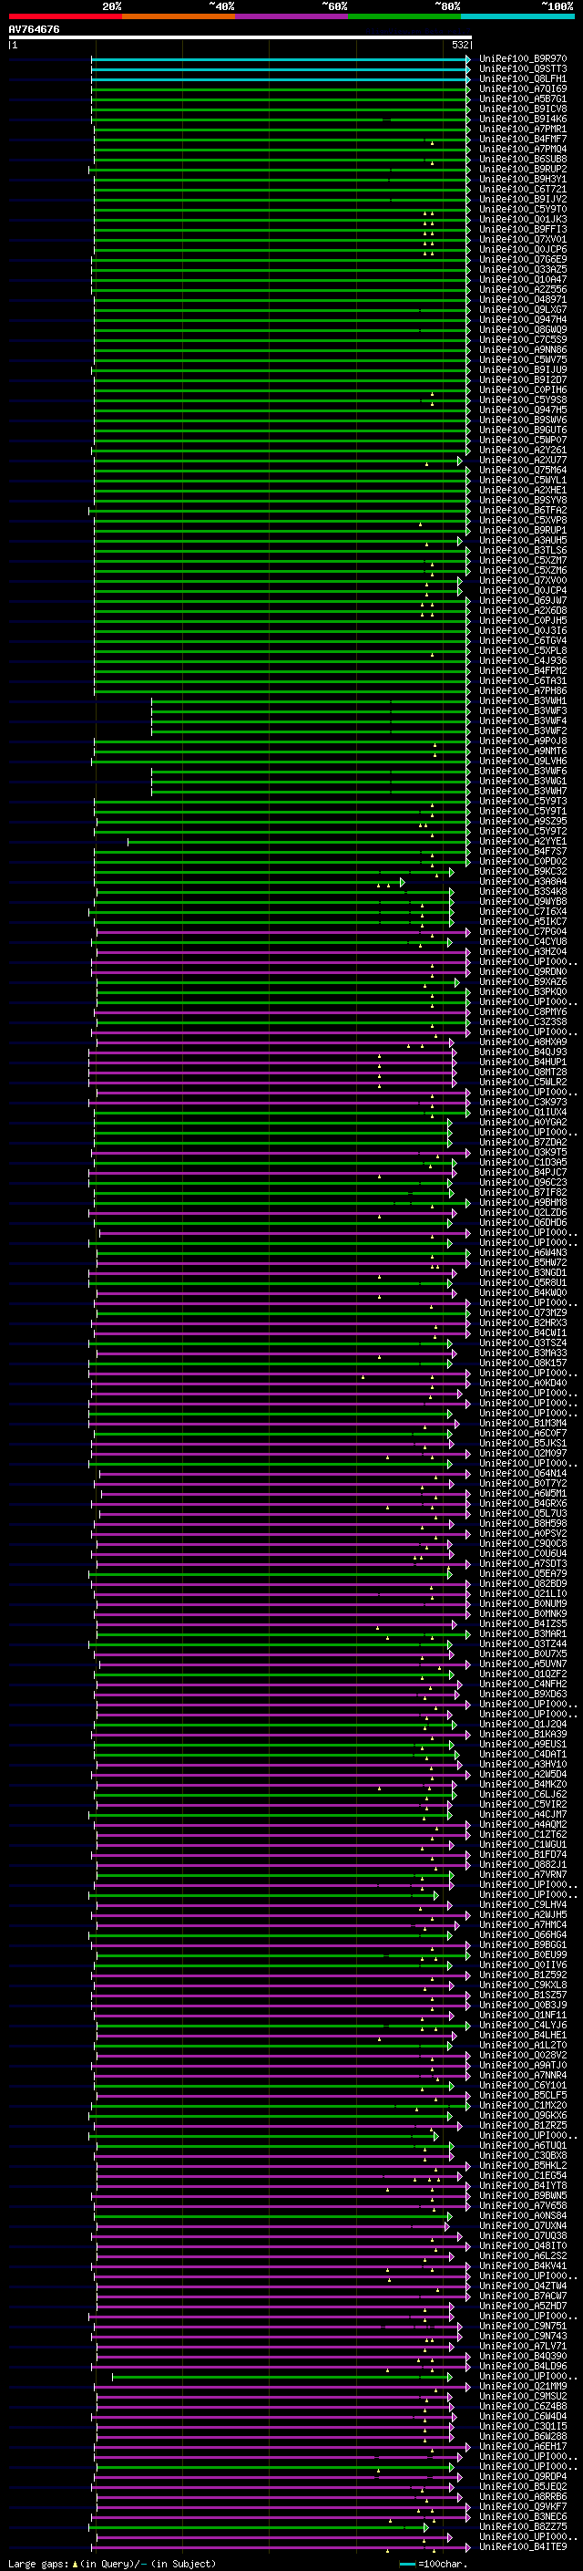Click the orange ~40% identity legend segment

point(179,16)
